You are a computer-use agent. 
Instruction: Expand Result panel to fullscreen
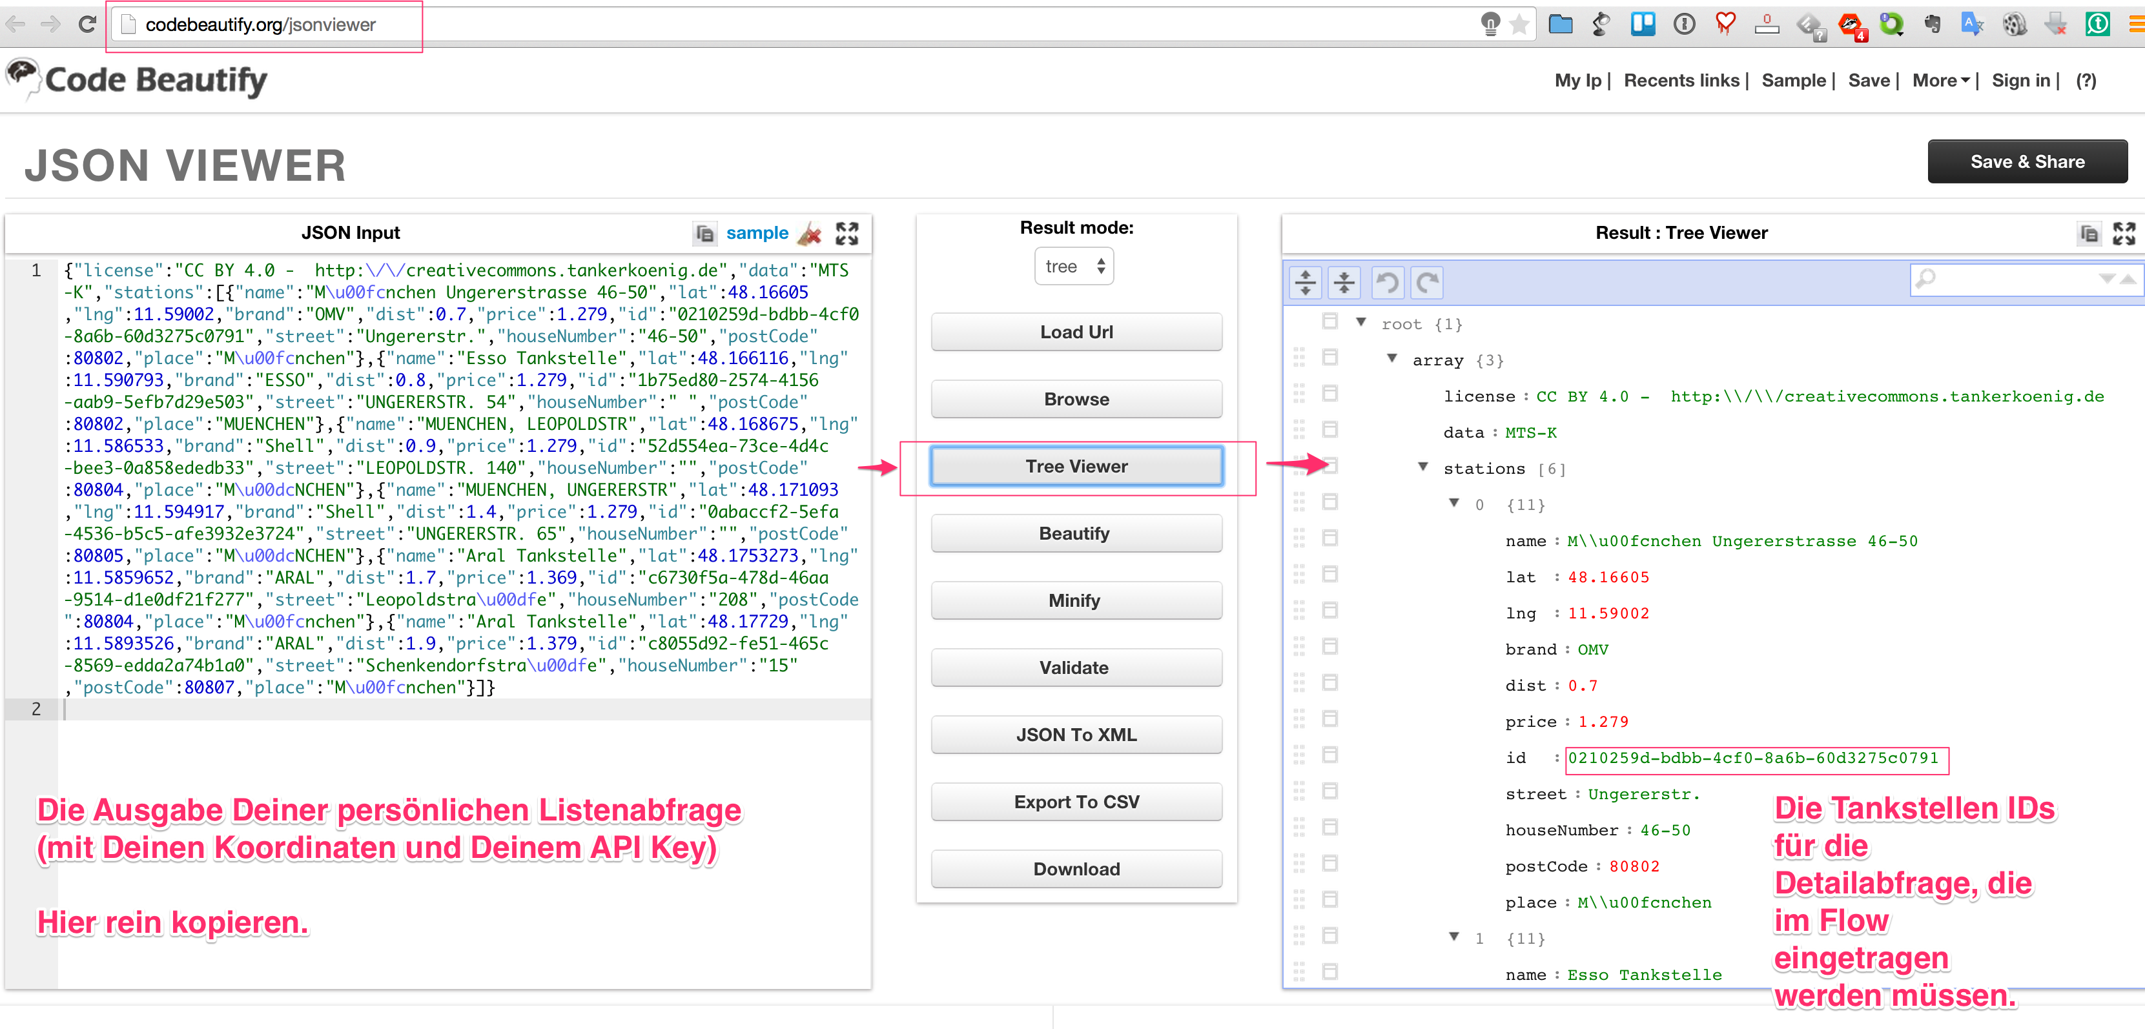point(2124,233)
